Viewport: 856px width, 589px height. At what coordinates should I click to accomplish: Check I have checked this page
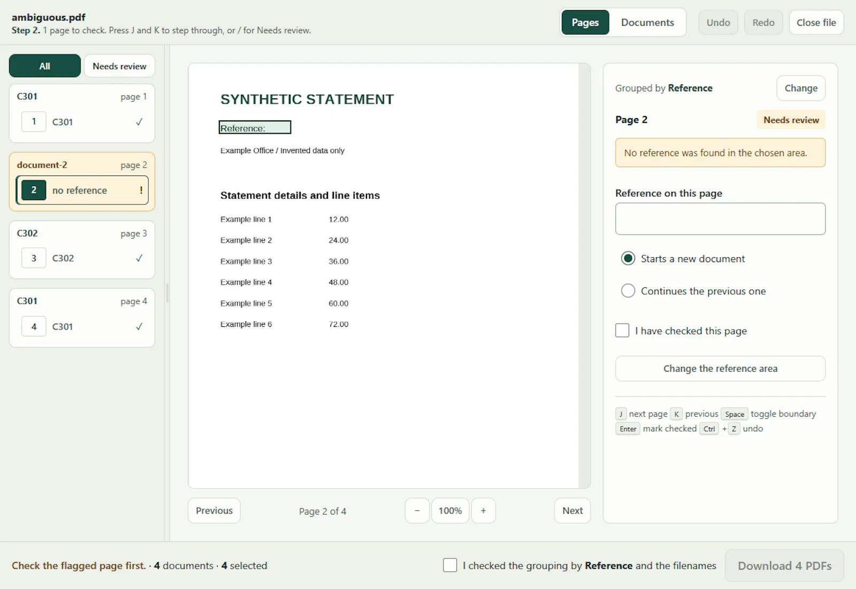click(622, 330)
